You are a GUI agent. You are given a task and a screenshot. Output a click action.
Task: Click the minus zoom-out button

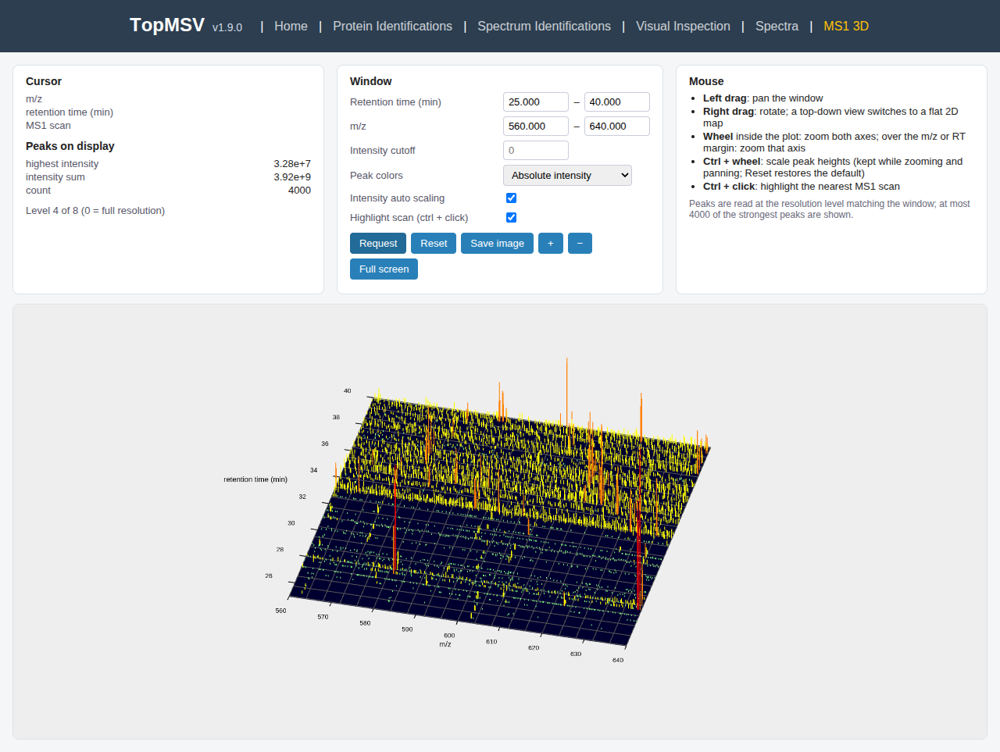580,244
